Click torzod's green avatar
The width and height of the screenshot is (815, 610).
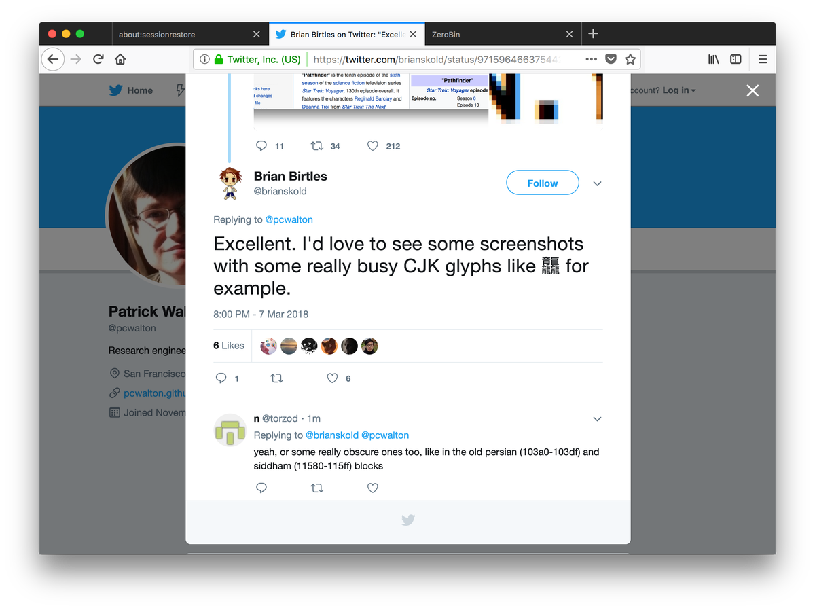pyautogui.click(x=230, y=429)
